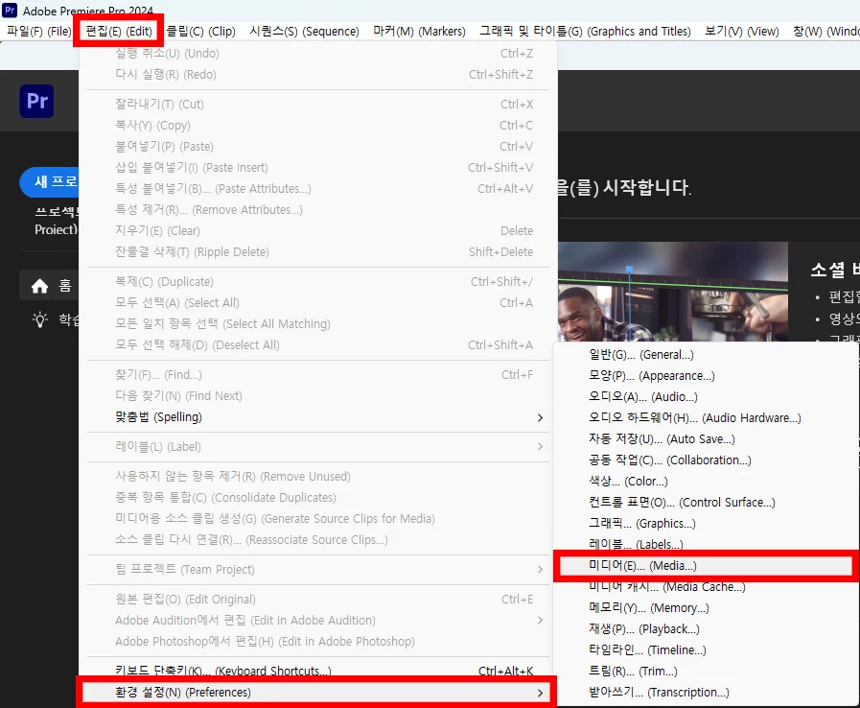Choose Paste Attributes menu entry
The width and height of the screenshot is (860, 708).
(318, 189)
